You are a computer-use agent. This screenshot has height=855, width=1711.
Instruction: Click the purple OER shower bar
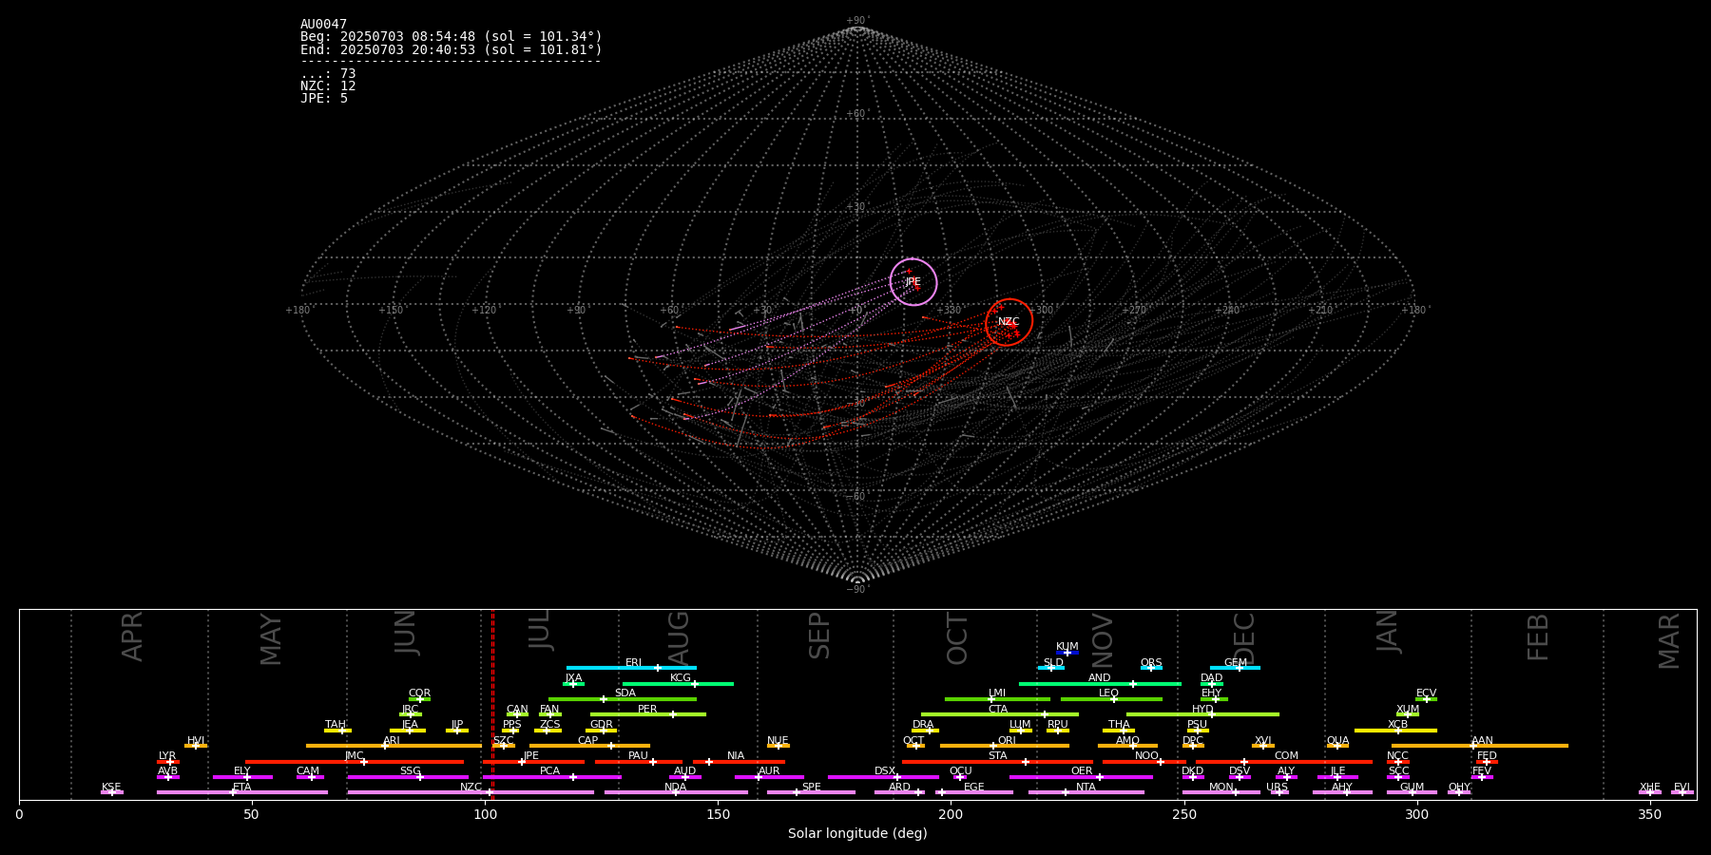tap(1081, 777)
